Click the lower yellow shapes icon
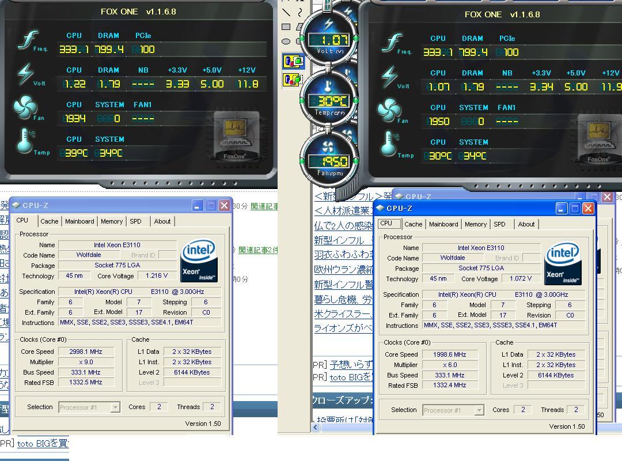 293,80
